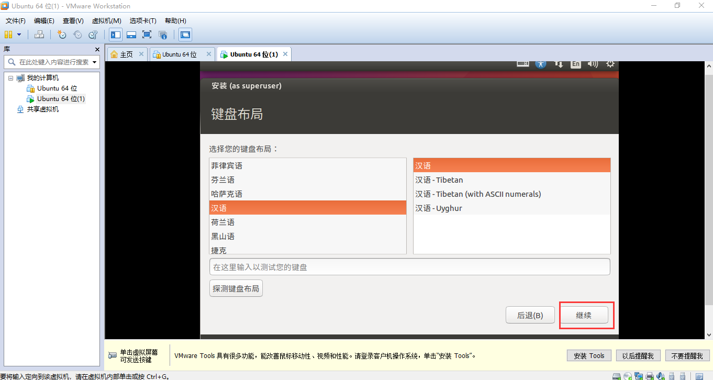The width and height of the screenshot is (713, 380).
Task: Click the Send Ctrl+Alt+Del toolbar icon
Action: tap(39, 35)
